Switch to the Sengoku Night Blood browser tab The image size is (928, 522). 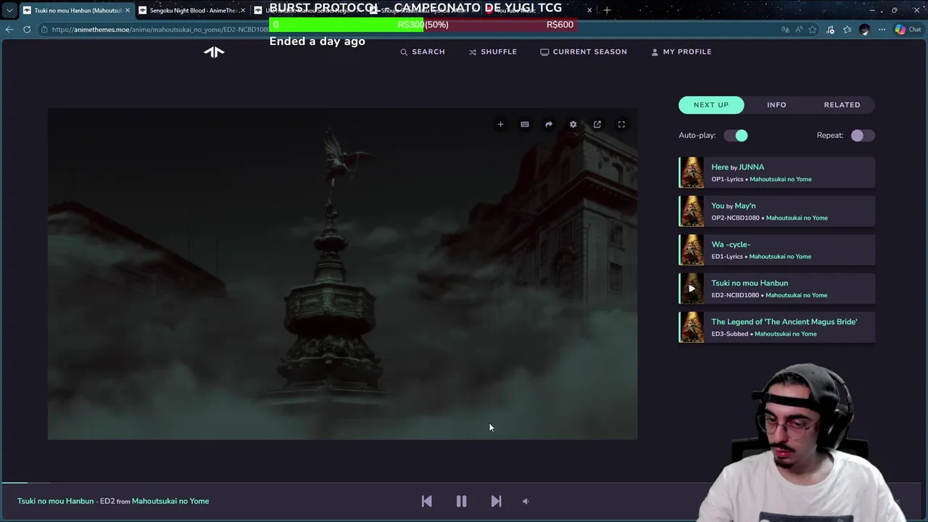pos(192,10)
